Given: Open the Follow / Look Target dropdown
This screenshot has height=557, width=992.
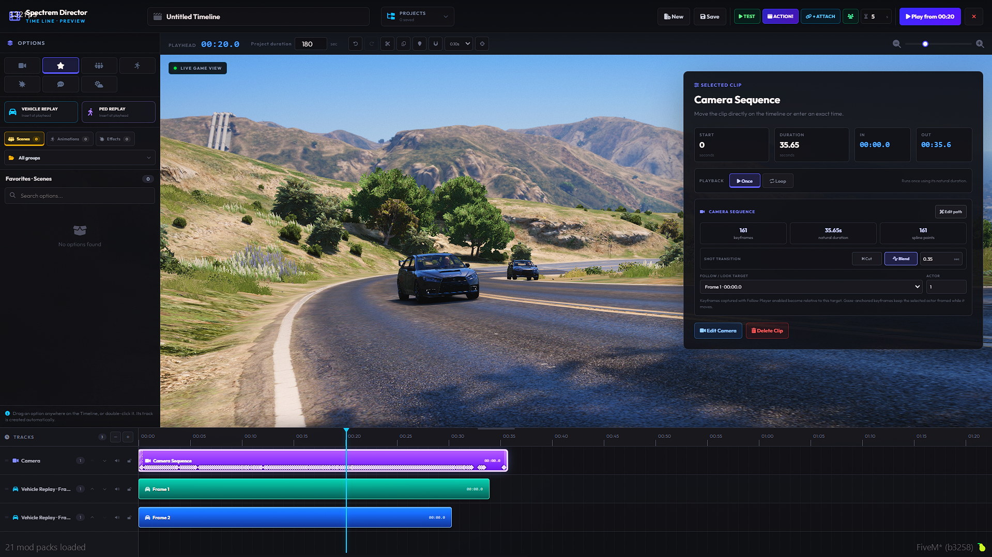Looking at the screenshot, I should [812, 287].
